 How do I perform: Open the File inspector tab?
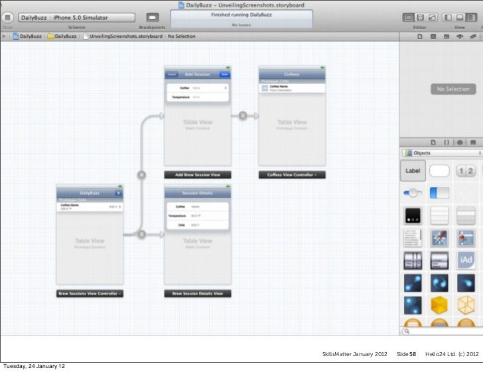coord(420,36)
